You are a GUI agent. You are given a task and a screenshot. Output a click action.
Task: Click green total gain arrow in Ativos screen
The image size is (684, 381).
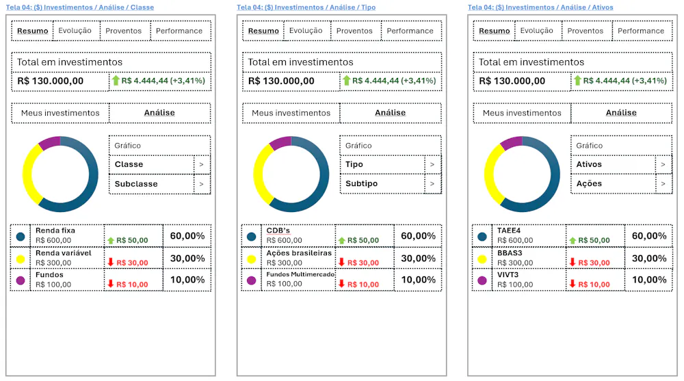coord(577,80)
